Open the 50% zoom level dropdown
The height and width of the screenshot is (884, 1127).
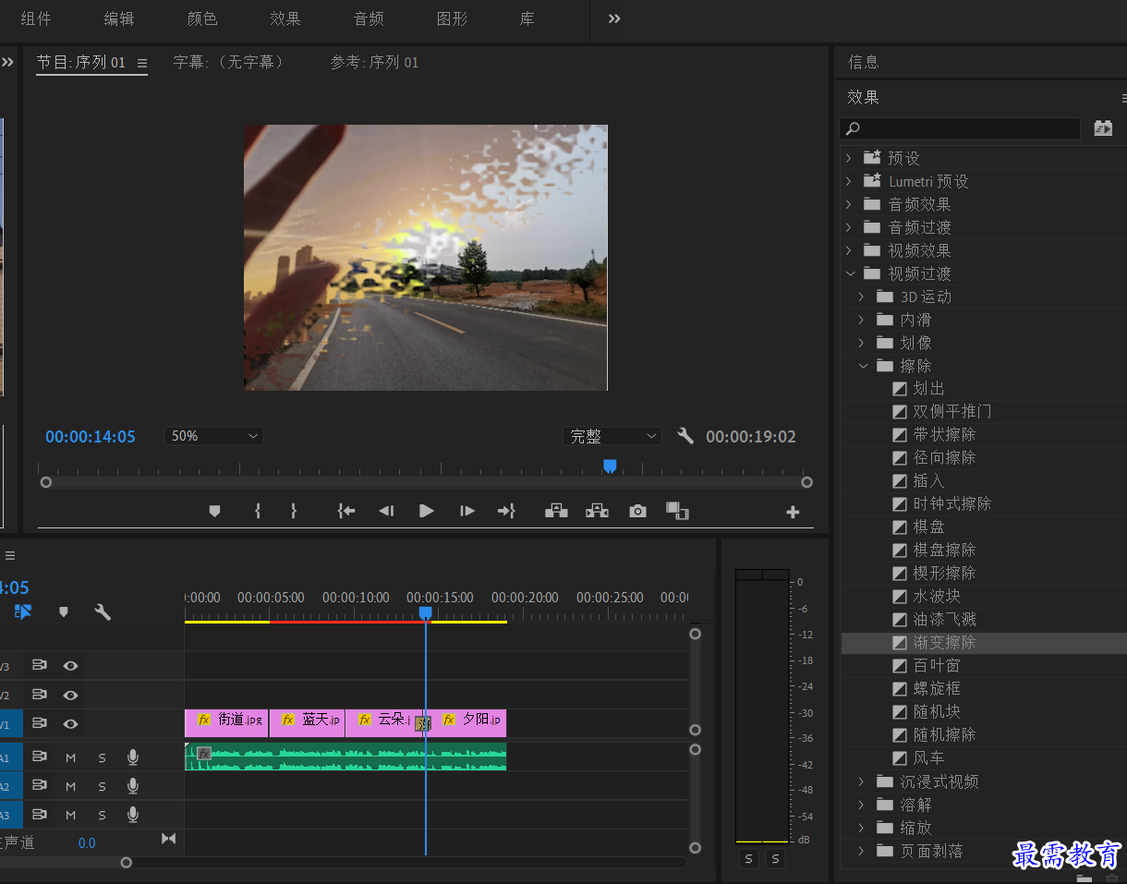click(x=213, y=436)
